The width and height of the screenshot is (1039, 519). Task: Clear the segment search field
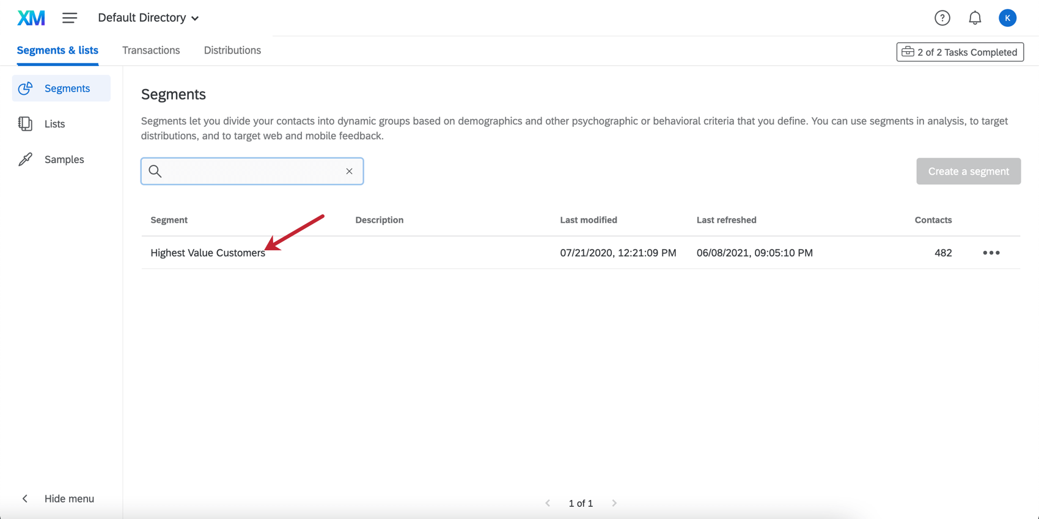click(349, 172)
